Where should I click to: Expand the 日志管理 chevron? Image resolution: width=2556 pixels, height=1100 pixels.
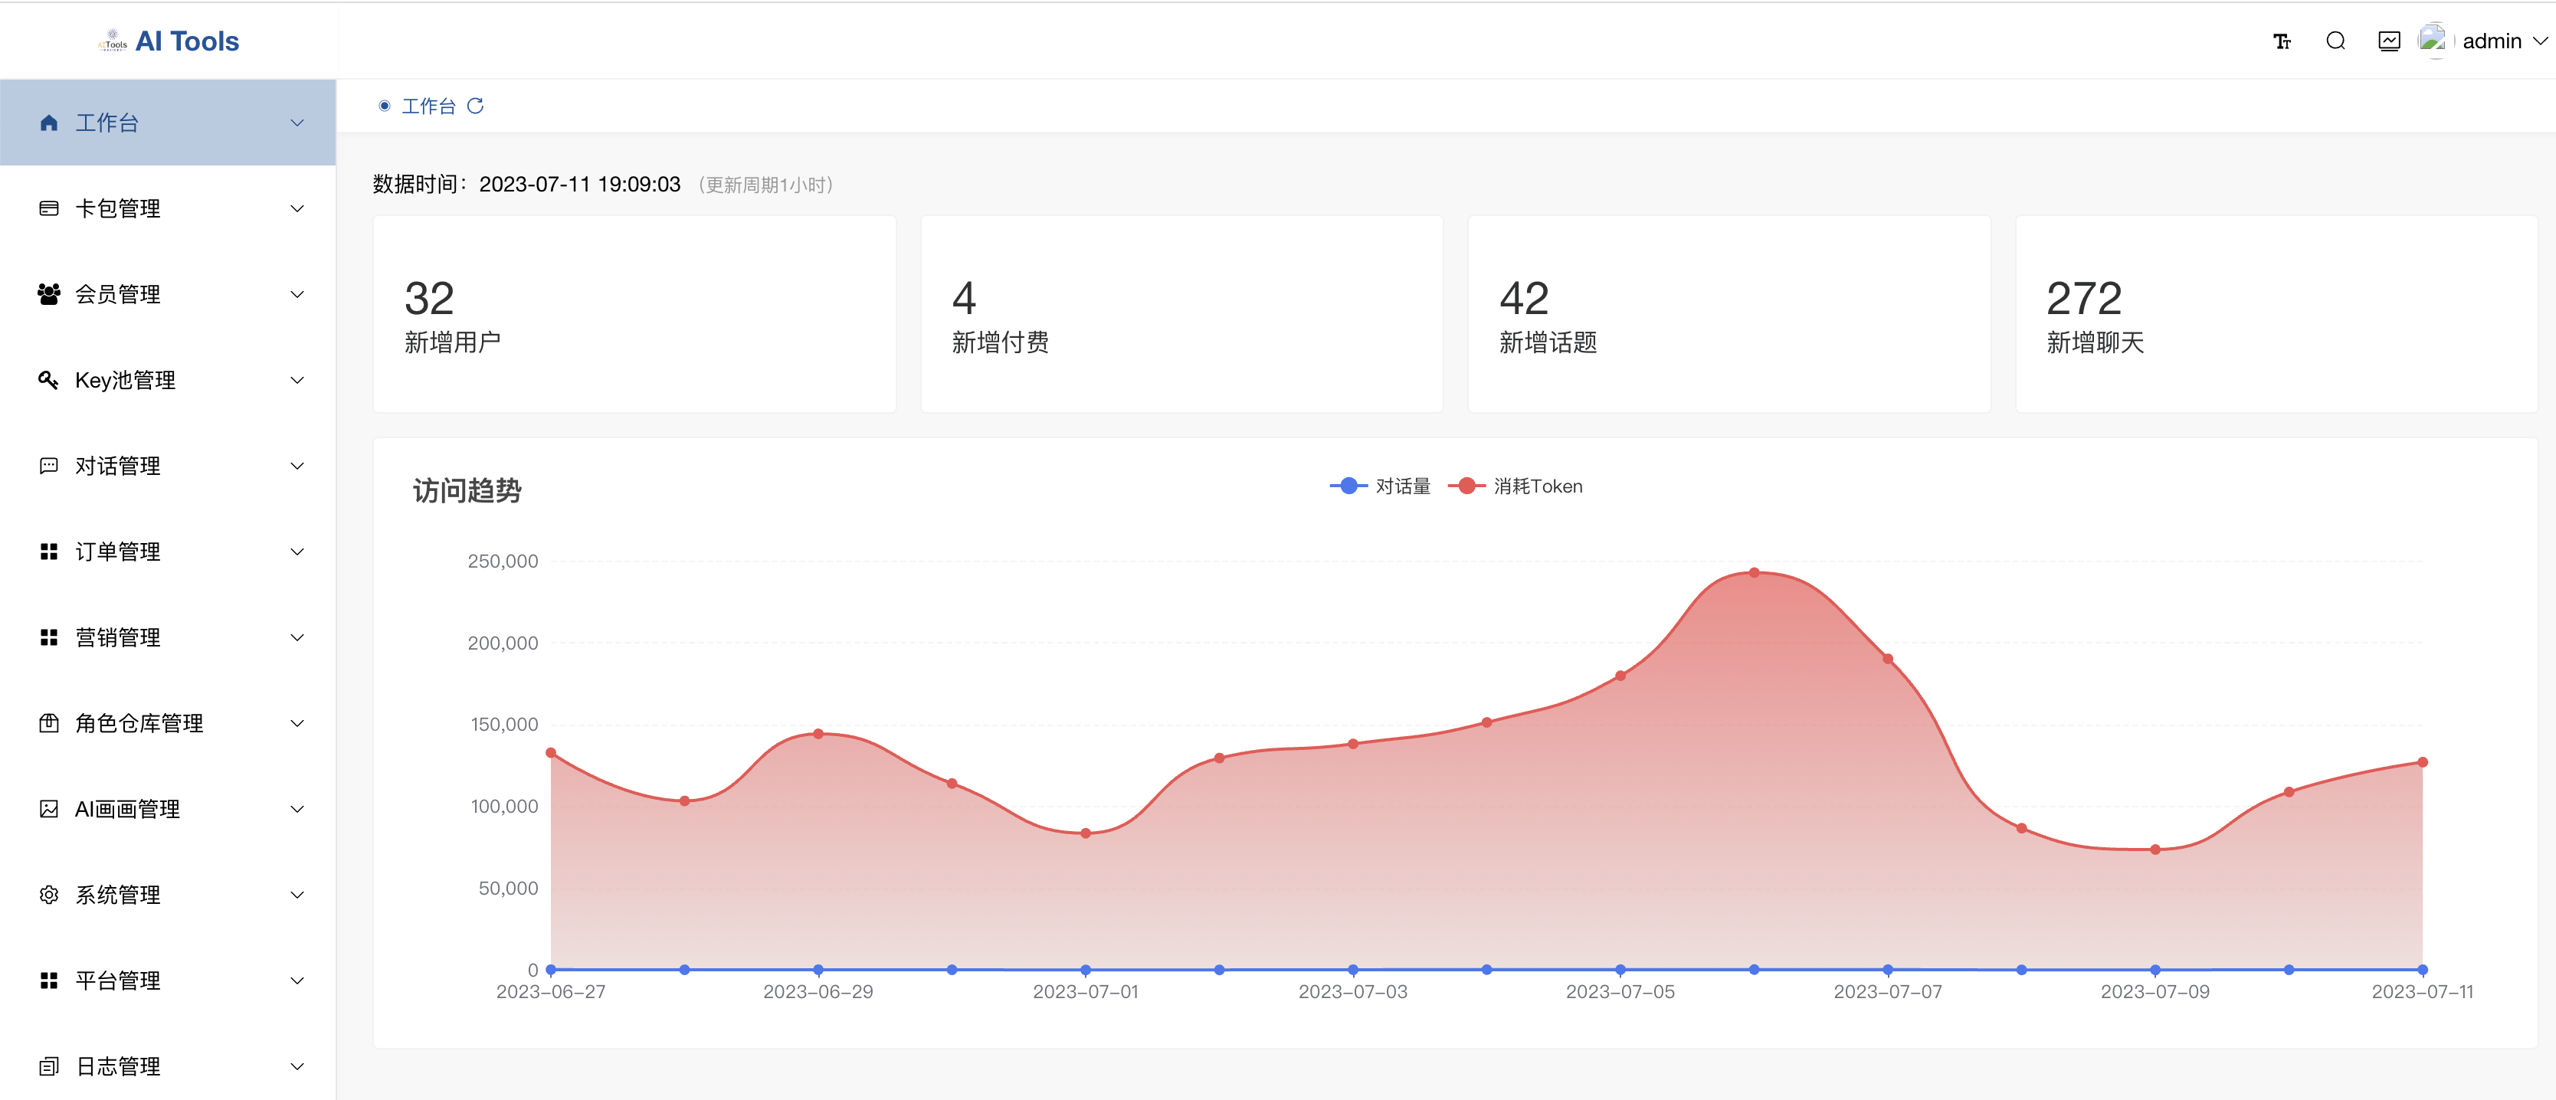pos(297,1066)
